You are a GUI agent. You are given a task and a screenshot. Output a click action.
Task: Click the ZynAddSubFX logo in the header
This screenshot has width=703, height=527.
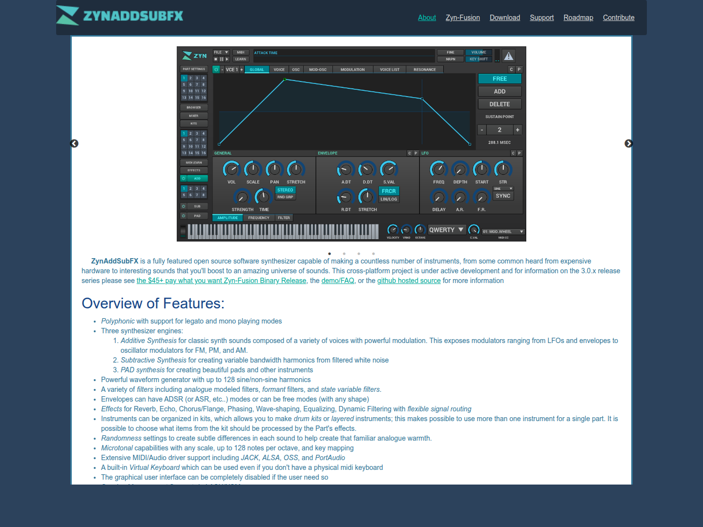coord(120,16)
